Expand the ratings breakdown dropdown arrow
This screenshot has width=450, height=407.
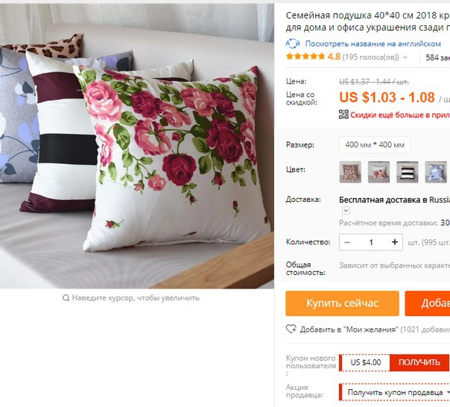405,57
